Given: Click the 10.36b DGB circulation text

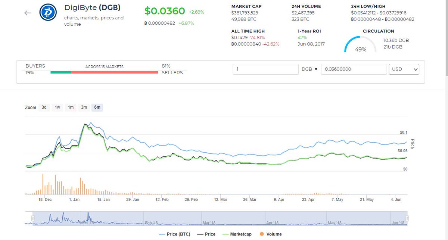Looking at the screenshot, I should coord(396,40).
